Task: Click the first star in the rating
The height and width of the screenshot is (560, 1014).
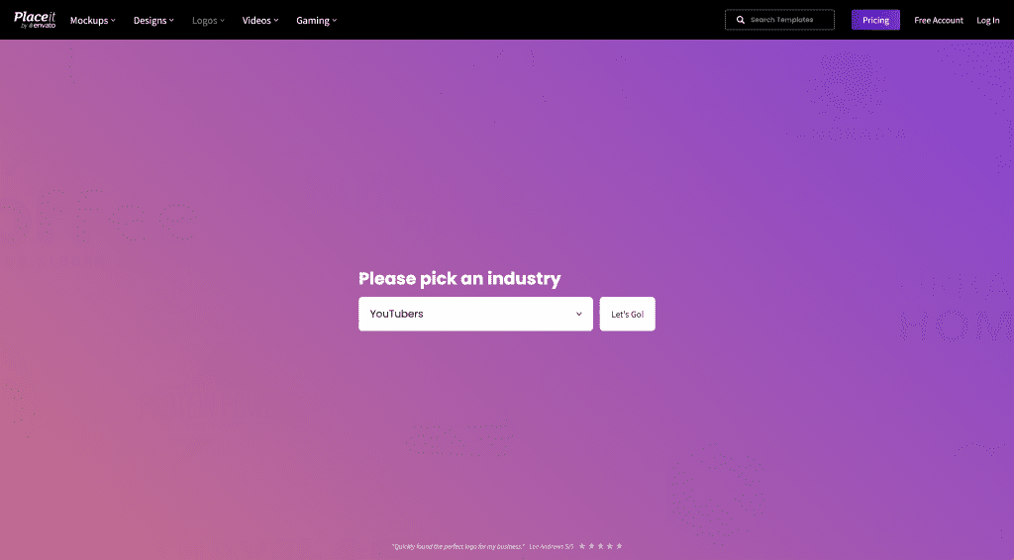Action: tap(581, 546)
